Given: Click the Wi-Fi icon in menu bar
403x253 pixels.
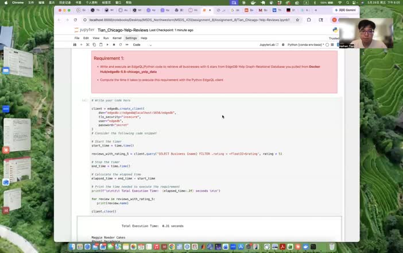Looking at the screenshot, I should pyautogui.click(x=340, y=2).
